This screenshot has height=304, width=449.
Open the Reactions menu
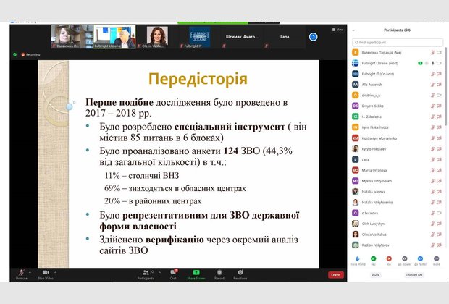point(240,274)
